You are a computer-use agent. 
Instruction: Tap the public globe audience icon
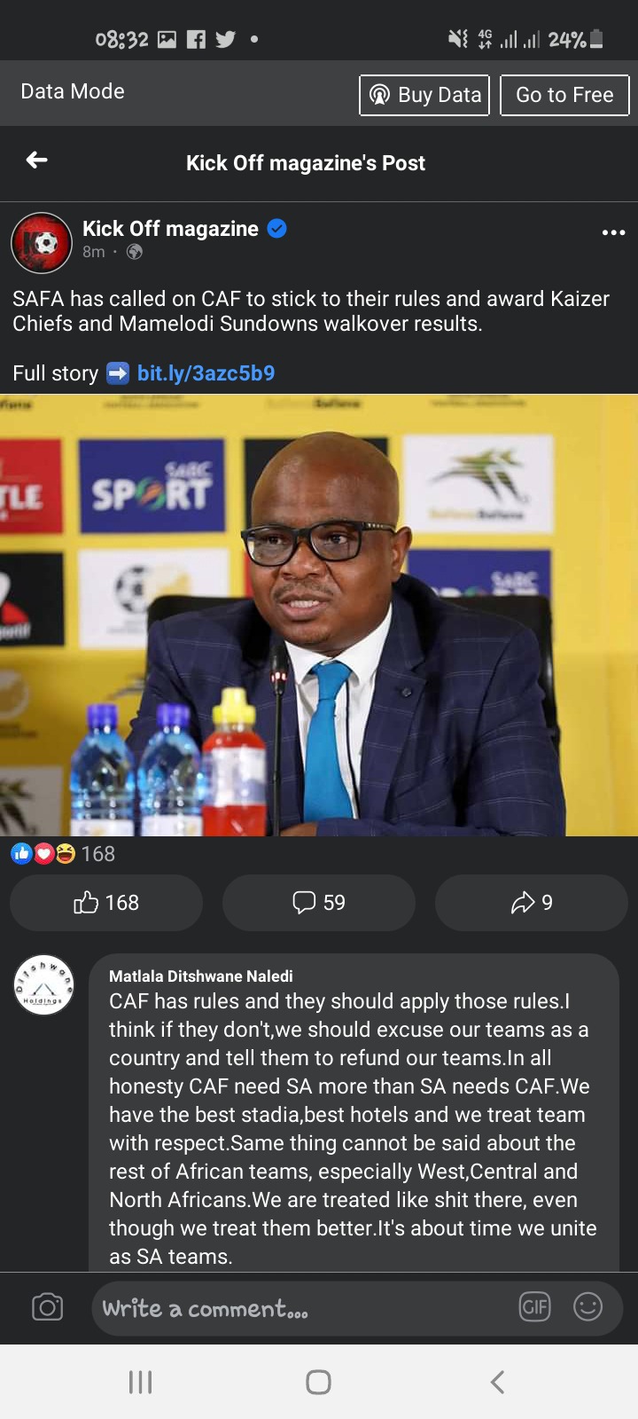(x=135, y=252)
